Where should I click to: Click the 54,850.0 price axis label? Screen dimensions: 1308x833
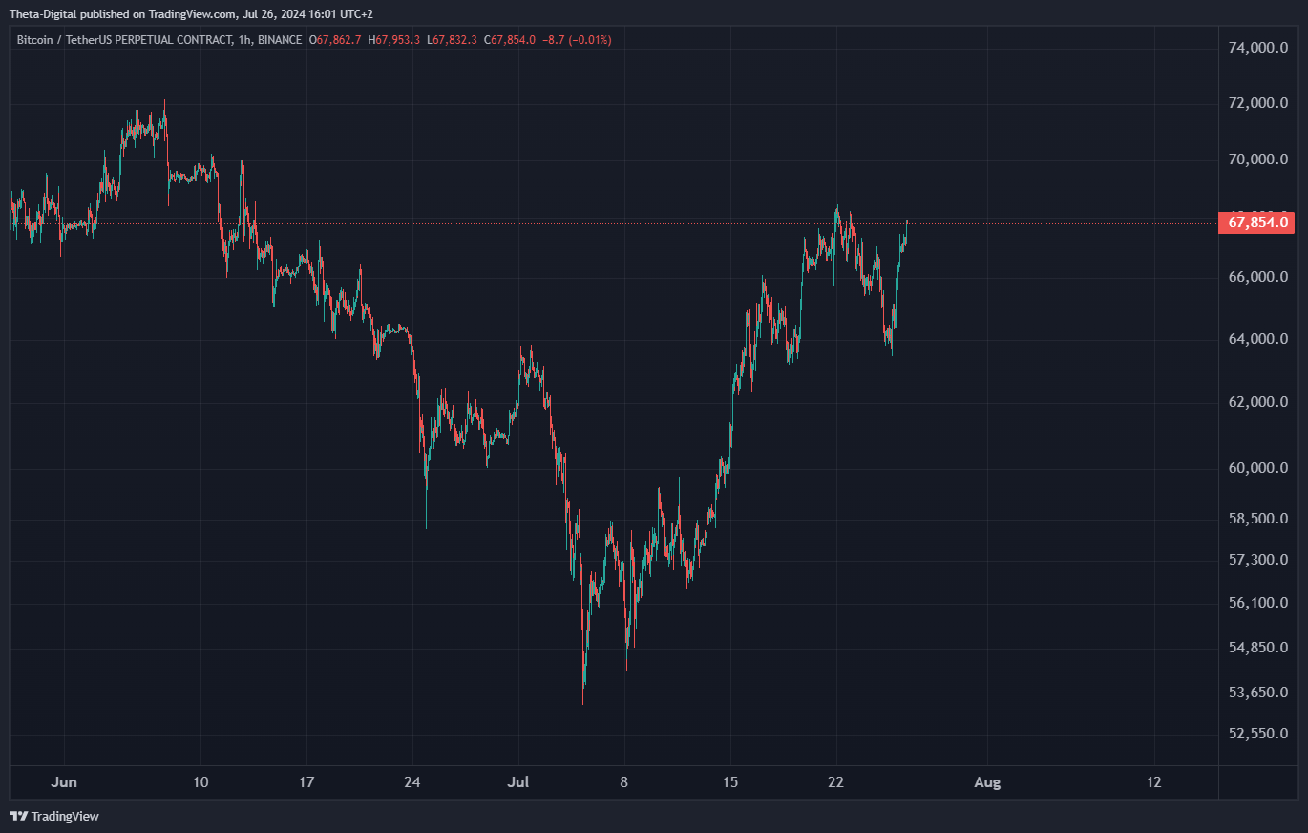click(1257, 648)
